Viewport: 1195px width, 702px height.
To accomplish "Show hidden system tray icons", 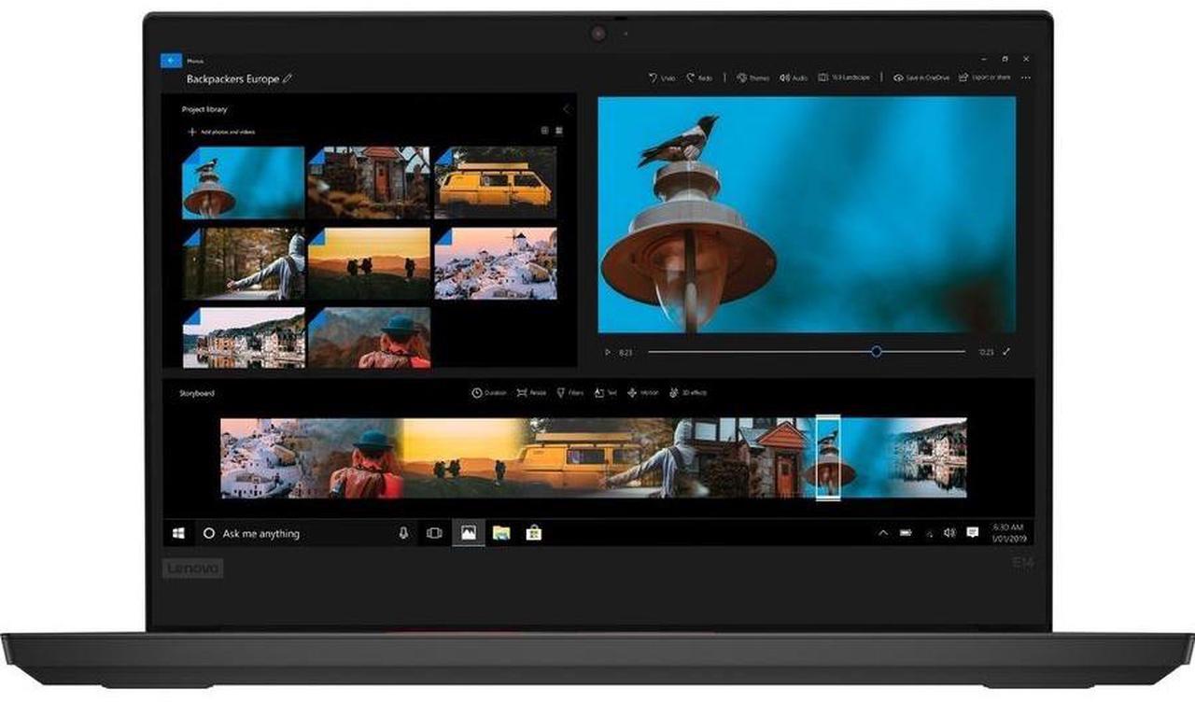I will (883, 533).
